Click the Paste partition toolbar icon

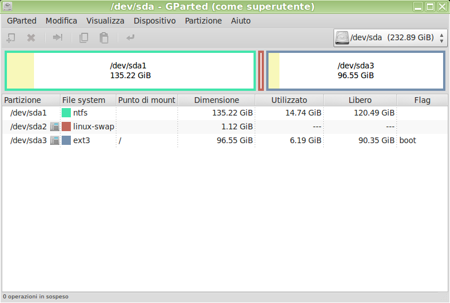(104, 38)
